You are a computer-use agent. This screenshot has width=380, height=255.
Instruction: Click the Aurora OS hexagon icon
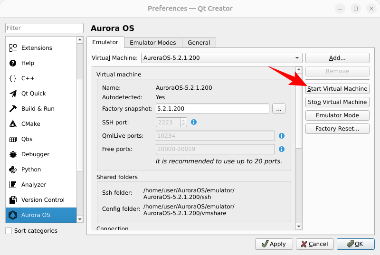(13, 215)
